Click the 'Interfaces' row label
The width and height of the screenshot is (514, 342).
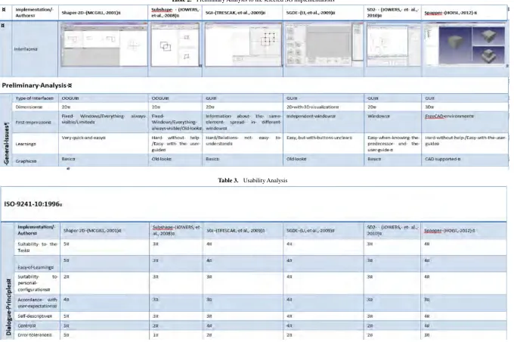pos(26,49)
